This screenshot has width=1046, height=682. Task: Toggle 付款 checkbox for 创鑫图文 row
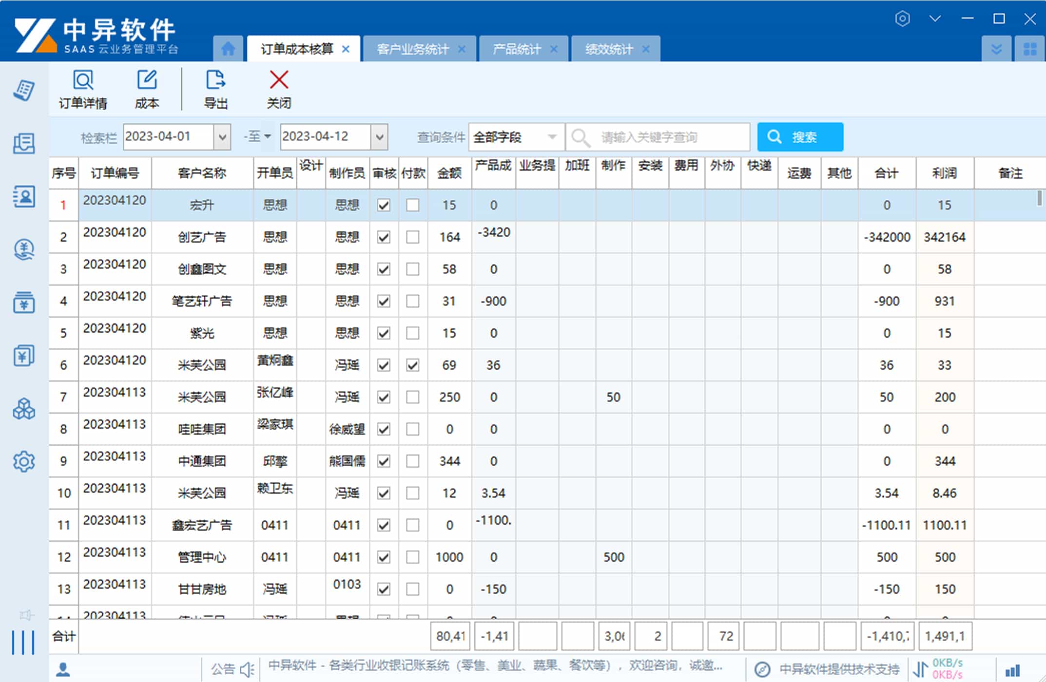[x=413, y=269]
